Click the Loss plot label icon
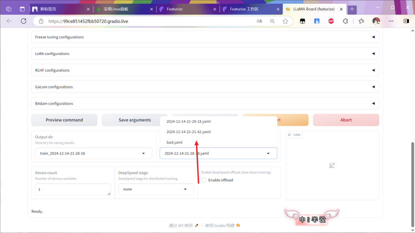Screen dimensions: 415x233 pyautogui.click(x=289, y=135)
